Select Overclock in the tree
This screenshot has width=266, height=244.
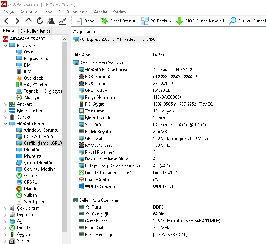tap(33, 78)
